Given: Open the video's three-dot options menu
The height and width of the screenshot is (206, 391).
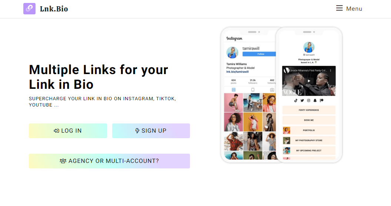Looking at the screenshot, I should click(x=331, y=70).
